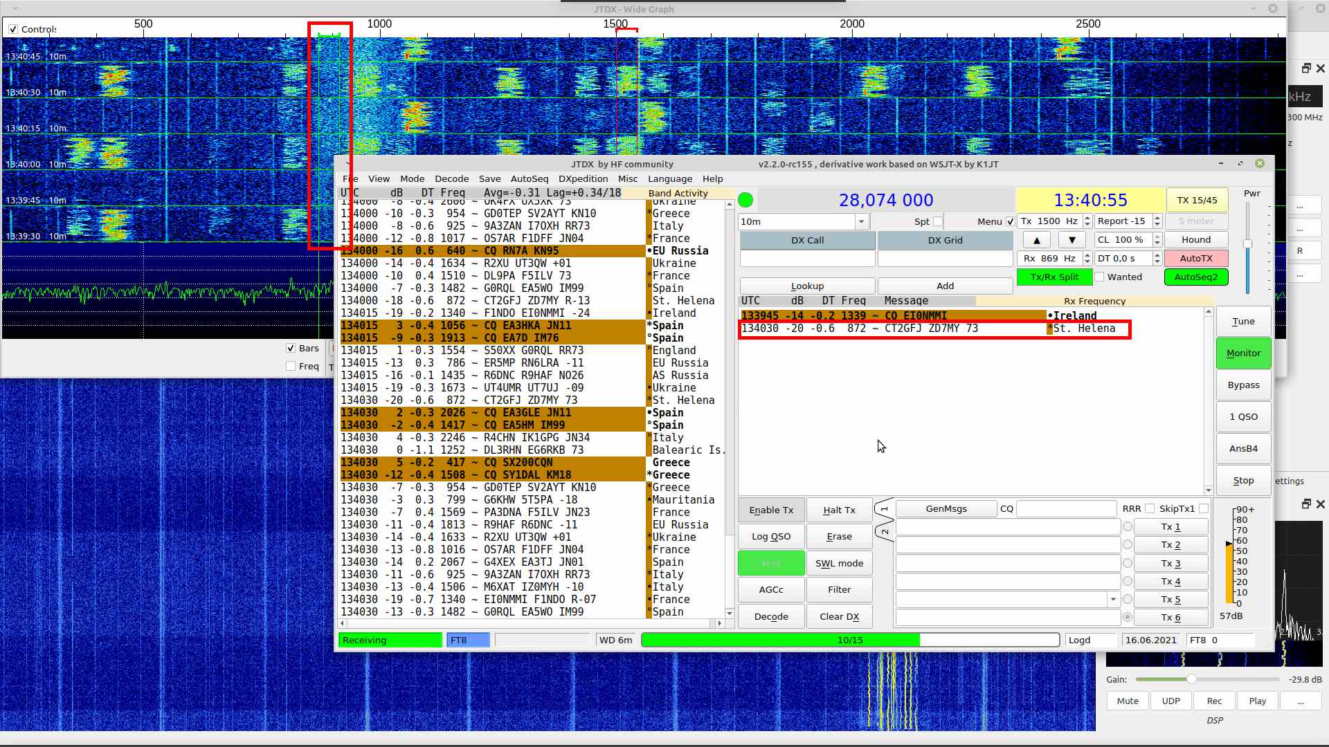Uncheck the Menu checkbox
Image resolution: width=1329 pixels, height=747 pixels.
[x=1010, y=221]
